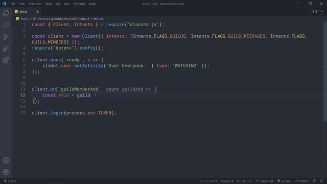Open the Run menu
The height and width of the screenshot is (184, 327).
pyautogui.click(x=66, y=4)
